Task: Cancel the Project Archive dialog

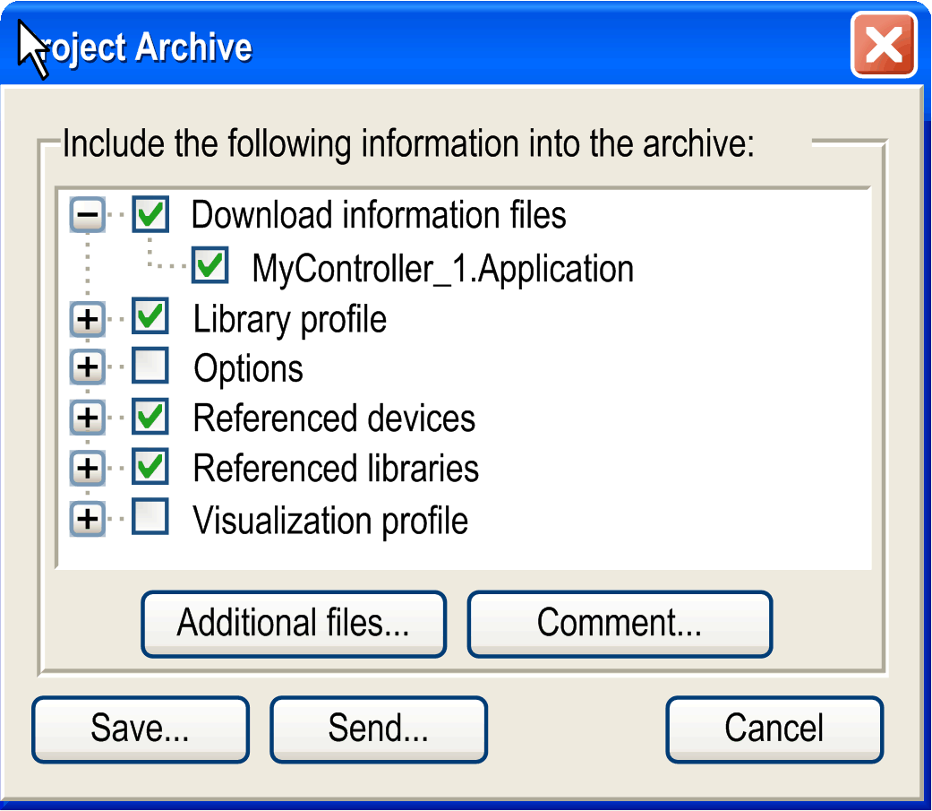Action: [774, 729]
